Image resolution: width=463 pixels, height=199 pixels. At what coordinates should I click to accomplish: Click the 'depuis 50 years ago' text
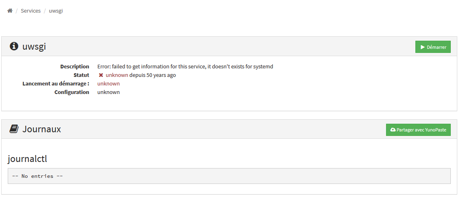153,75
